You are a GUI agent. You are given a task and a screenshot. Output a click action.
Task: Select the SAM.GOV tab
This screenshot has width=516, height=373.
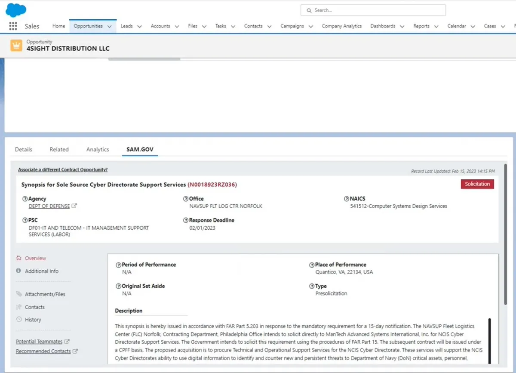140,149
